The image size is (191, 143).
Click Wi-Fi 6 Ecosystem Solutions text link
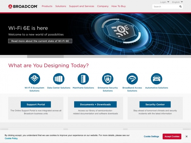coord(34,89)
